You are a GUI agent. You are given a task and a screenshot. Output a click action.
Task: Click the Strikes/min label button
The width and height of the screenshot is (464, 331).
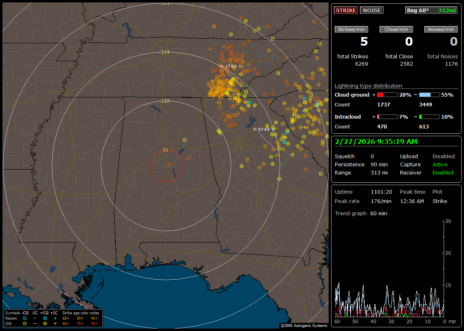click(351, 29)
